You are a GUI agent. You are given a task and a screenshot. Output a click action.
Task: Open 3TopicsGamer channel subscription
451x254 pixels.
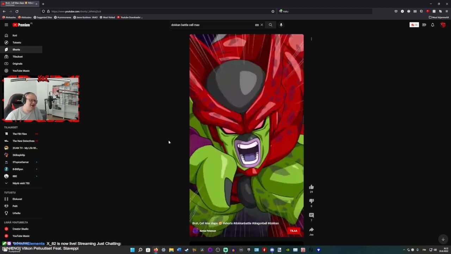tap(21, 162)
